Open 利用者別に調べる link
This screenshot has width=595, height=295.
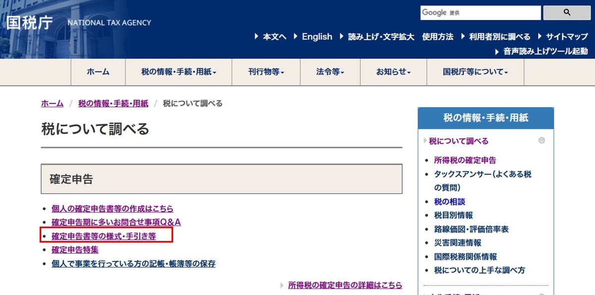(500, 37)
